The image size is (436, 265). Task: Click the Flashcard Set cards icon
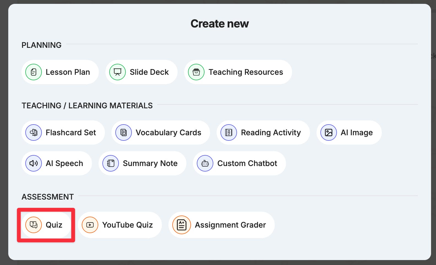click(34, 132)
